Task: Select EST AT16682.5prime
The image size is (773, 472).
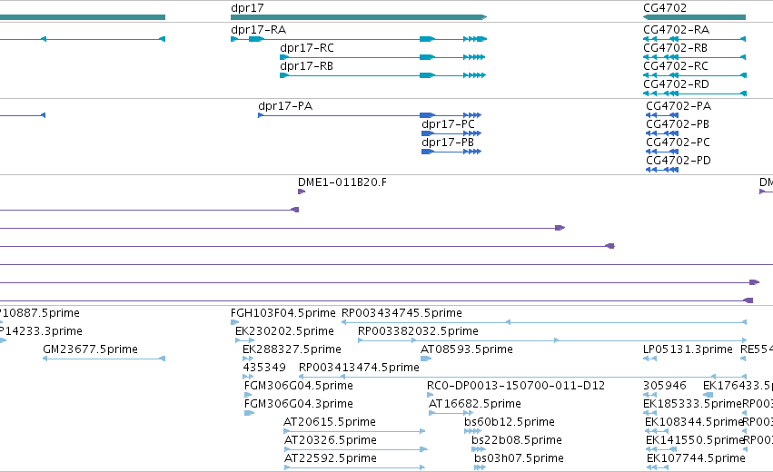Action: (x=475, y=404)
